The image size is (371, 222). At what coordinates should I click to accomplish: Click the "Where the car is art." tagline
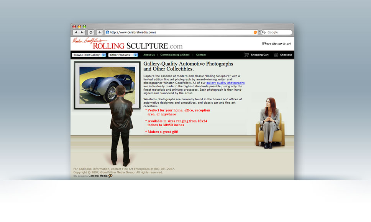(x=277, y=44)
